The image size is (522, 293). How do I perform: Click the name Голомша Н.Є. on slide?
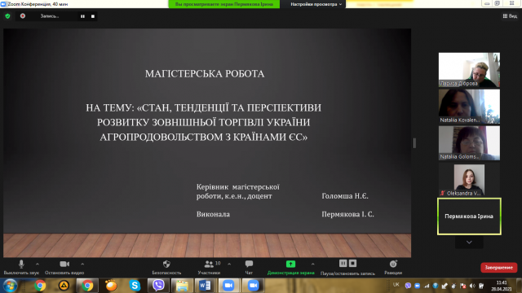(345, 196)
